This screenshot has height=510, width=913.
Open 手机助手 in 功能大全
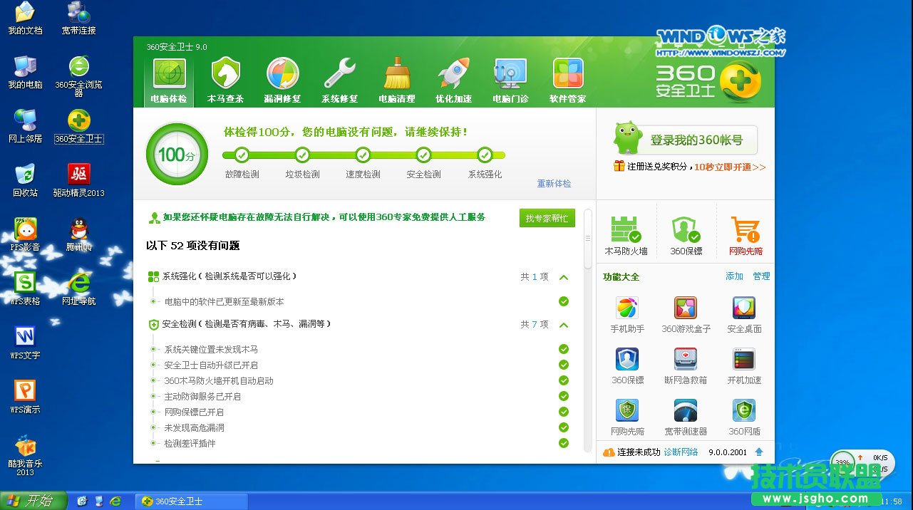pos(626,313)
